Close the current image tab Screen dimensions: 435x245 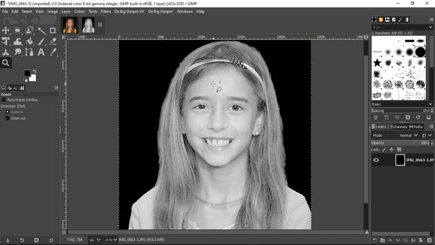tap(100, 24)
